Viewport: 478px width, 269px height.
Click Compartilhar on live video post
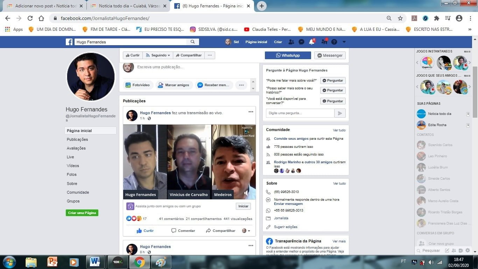220,231
